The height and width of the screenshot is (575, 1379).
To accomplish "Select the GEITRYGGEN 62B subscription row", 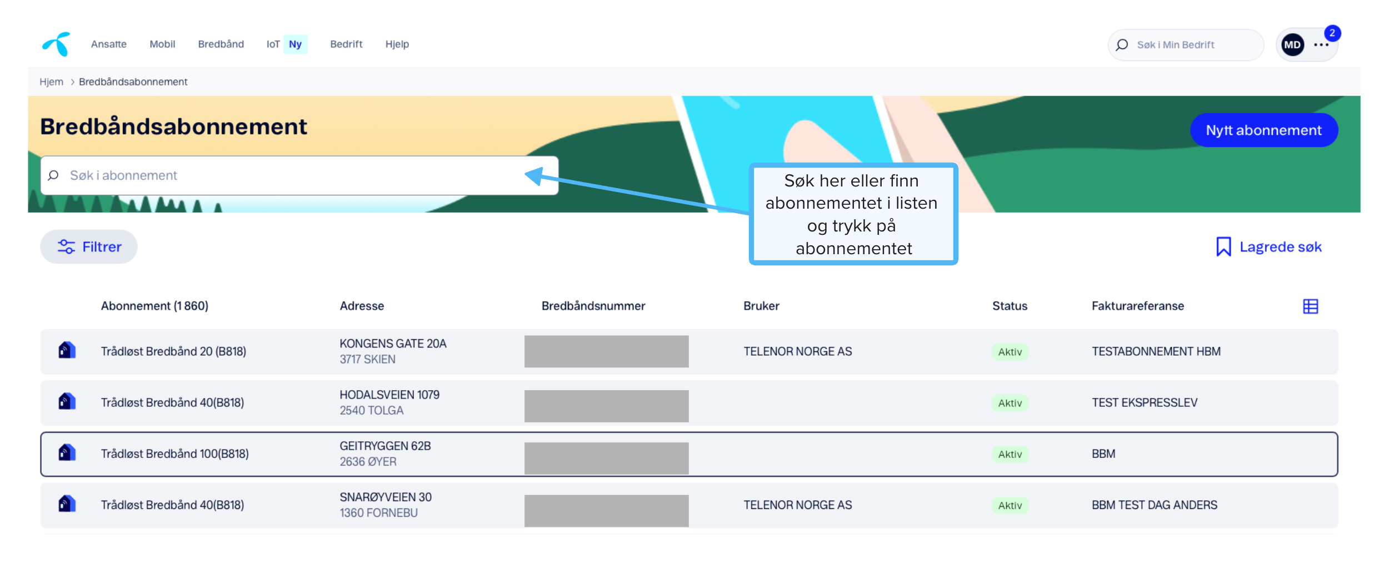I will coord(689,454).
